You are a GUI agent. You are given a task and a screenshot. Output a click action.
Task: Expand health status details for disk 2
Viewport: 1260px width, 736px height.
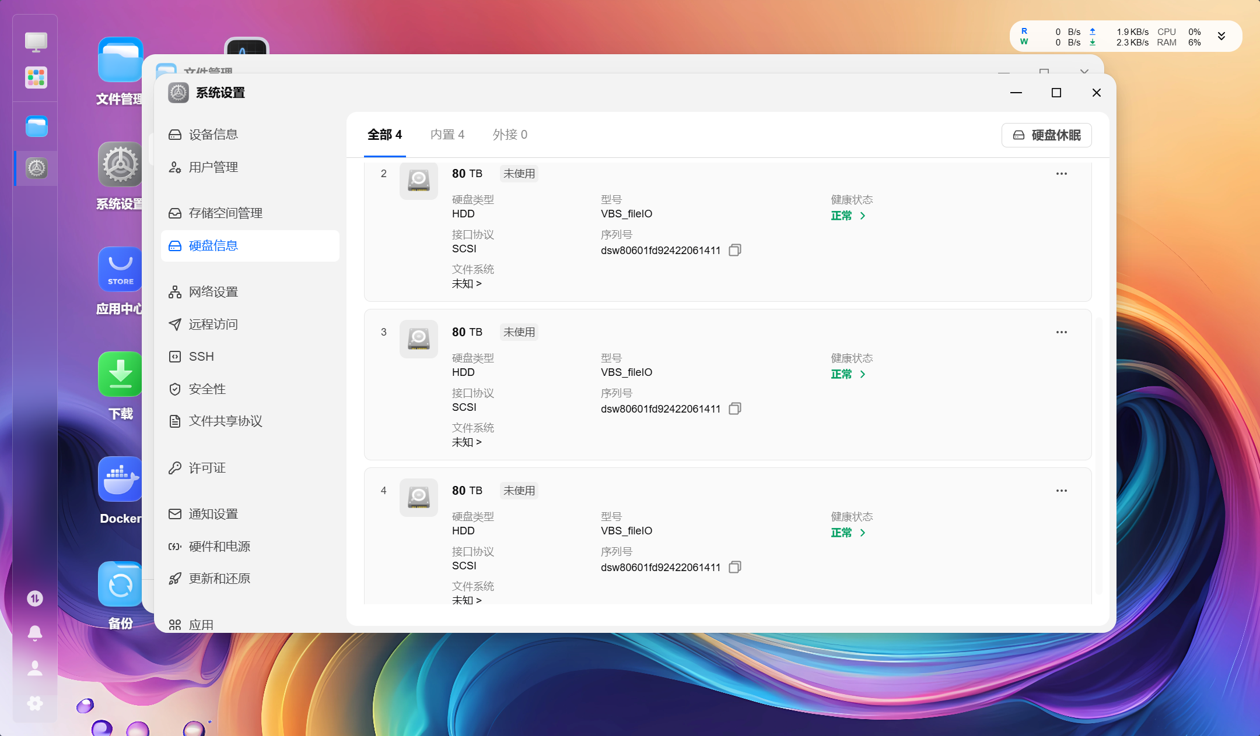848,216
